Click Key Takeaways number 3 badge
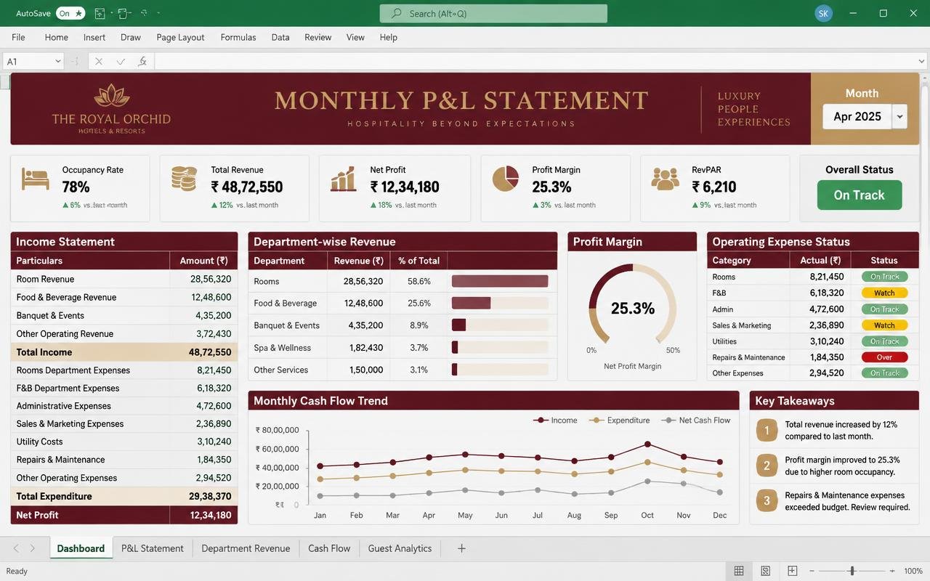Image resolution: width=930 pixels, height=581 pixels. (767, 500)
